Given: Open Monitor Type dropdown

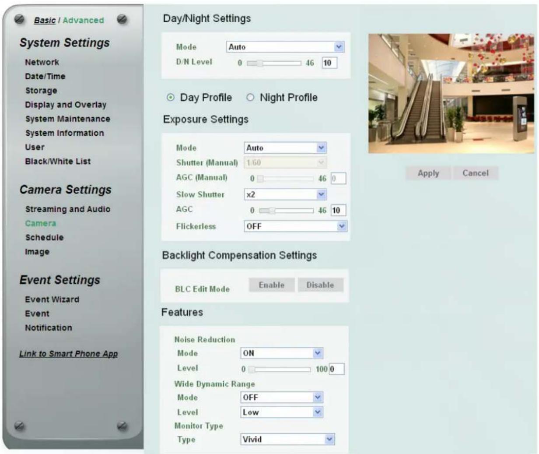Looking at the screenshot, I should coord(288,439).
